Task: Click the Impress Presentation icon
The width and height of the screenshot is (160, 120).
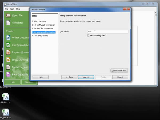Action: pyautogui.click(x=8, y=53)
